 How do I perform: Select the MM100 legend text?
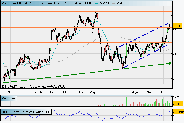click(x=122, y=3)
